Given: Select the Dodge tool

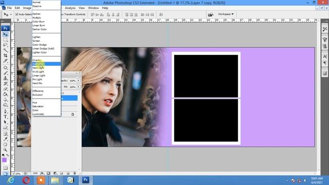Looking at the screenshot, I should click(x=6, y=105).
